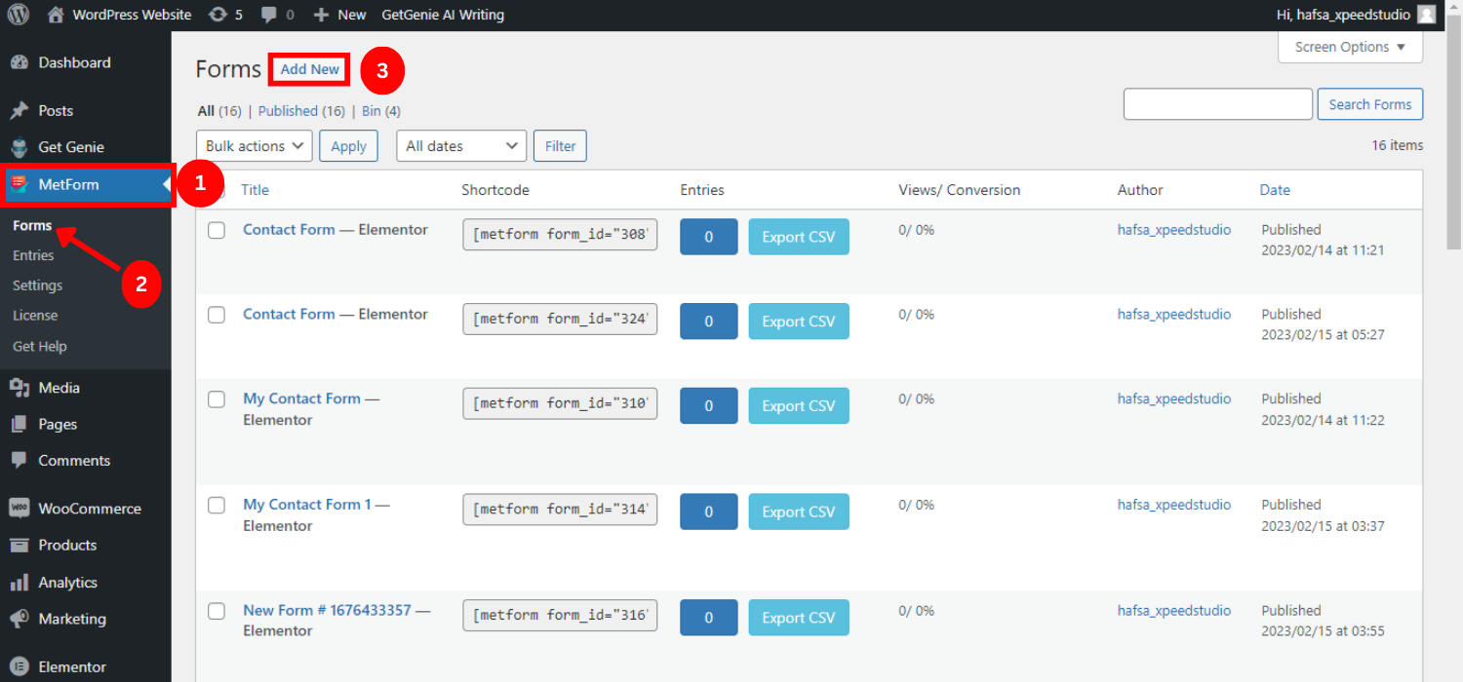This screenshot has height=682, width=1463.
Task: Open the Entries submenu item
Action: point(33,255)
